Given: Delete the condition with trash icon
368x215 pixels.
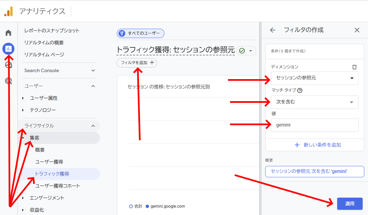Looking at the screenshot, I should pos(355,67).
